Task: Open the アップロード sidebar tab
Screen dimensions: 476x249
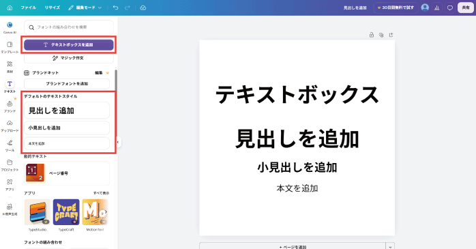Action: (x=10, y=126)
